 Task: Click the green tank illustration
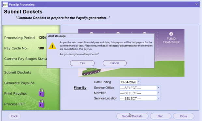(x=91, y=72)
